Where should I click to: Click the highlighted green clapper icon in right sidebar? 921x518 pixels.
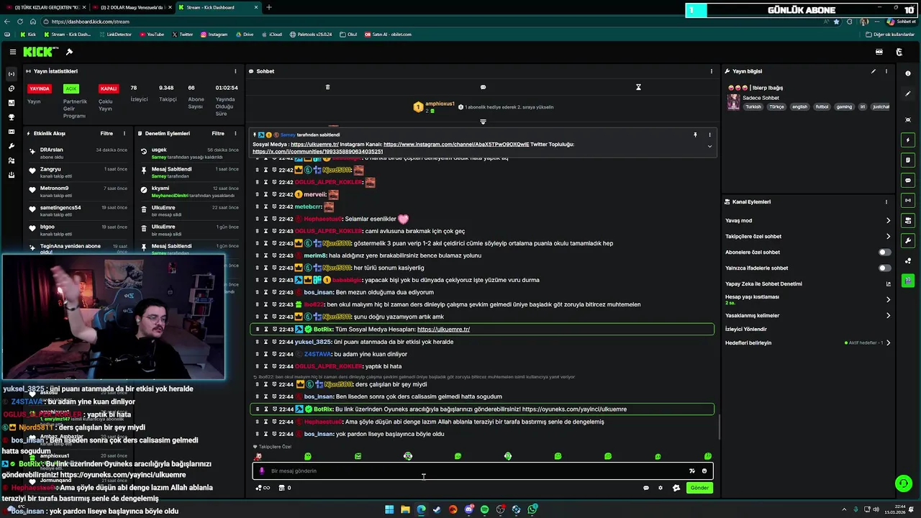908,281
